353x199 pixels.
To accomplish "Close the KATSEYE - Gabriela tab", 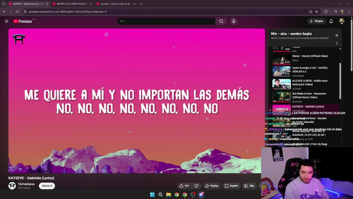I will (47, 4).
